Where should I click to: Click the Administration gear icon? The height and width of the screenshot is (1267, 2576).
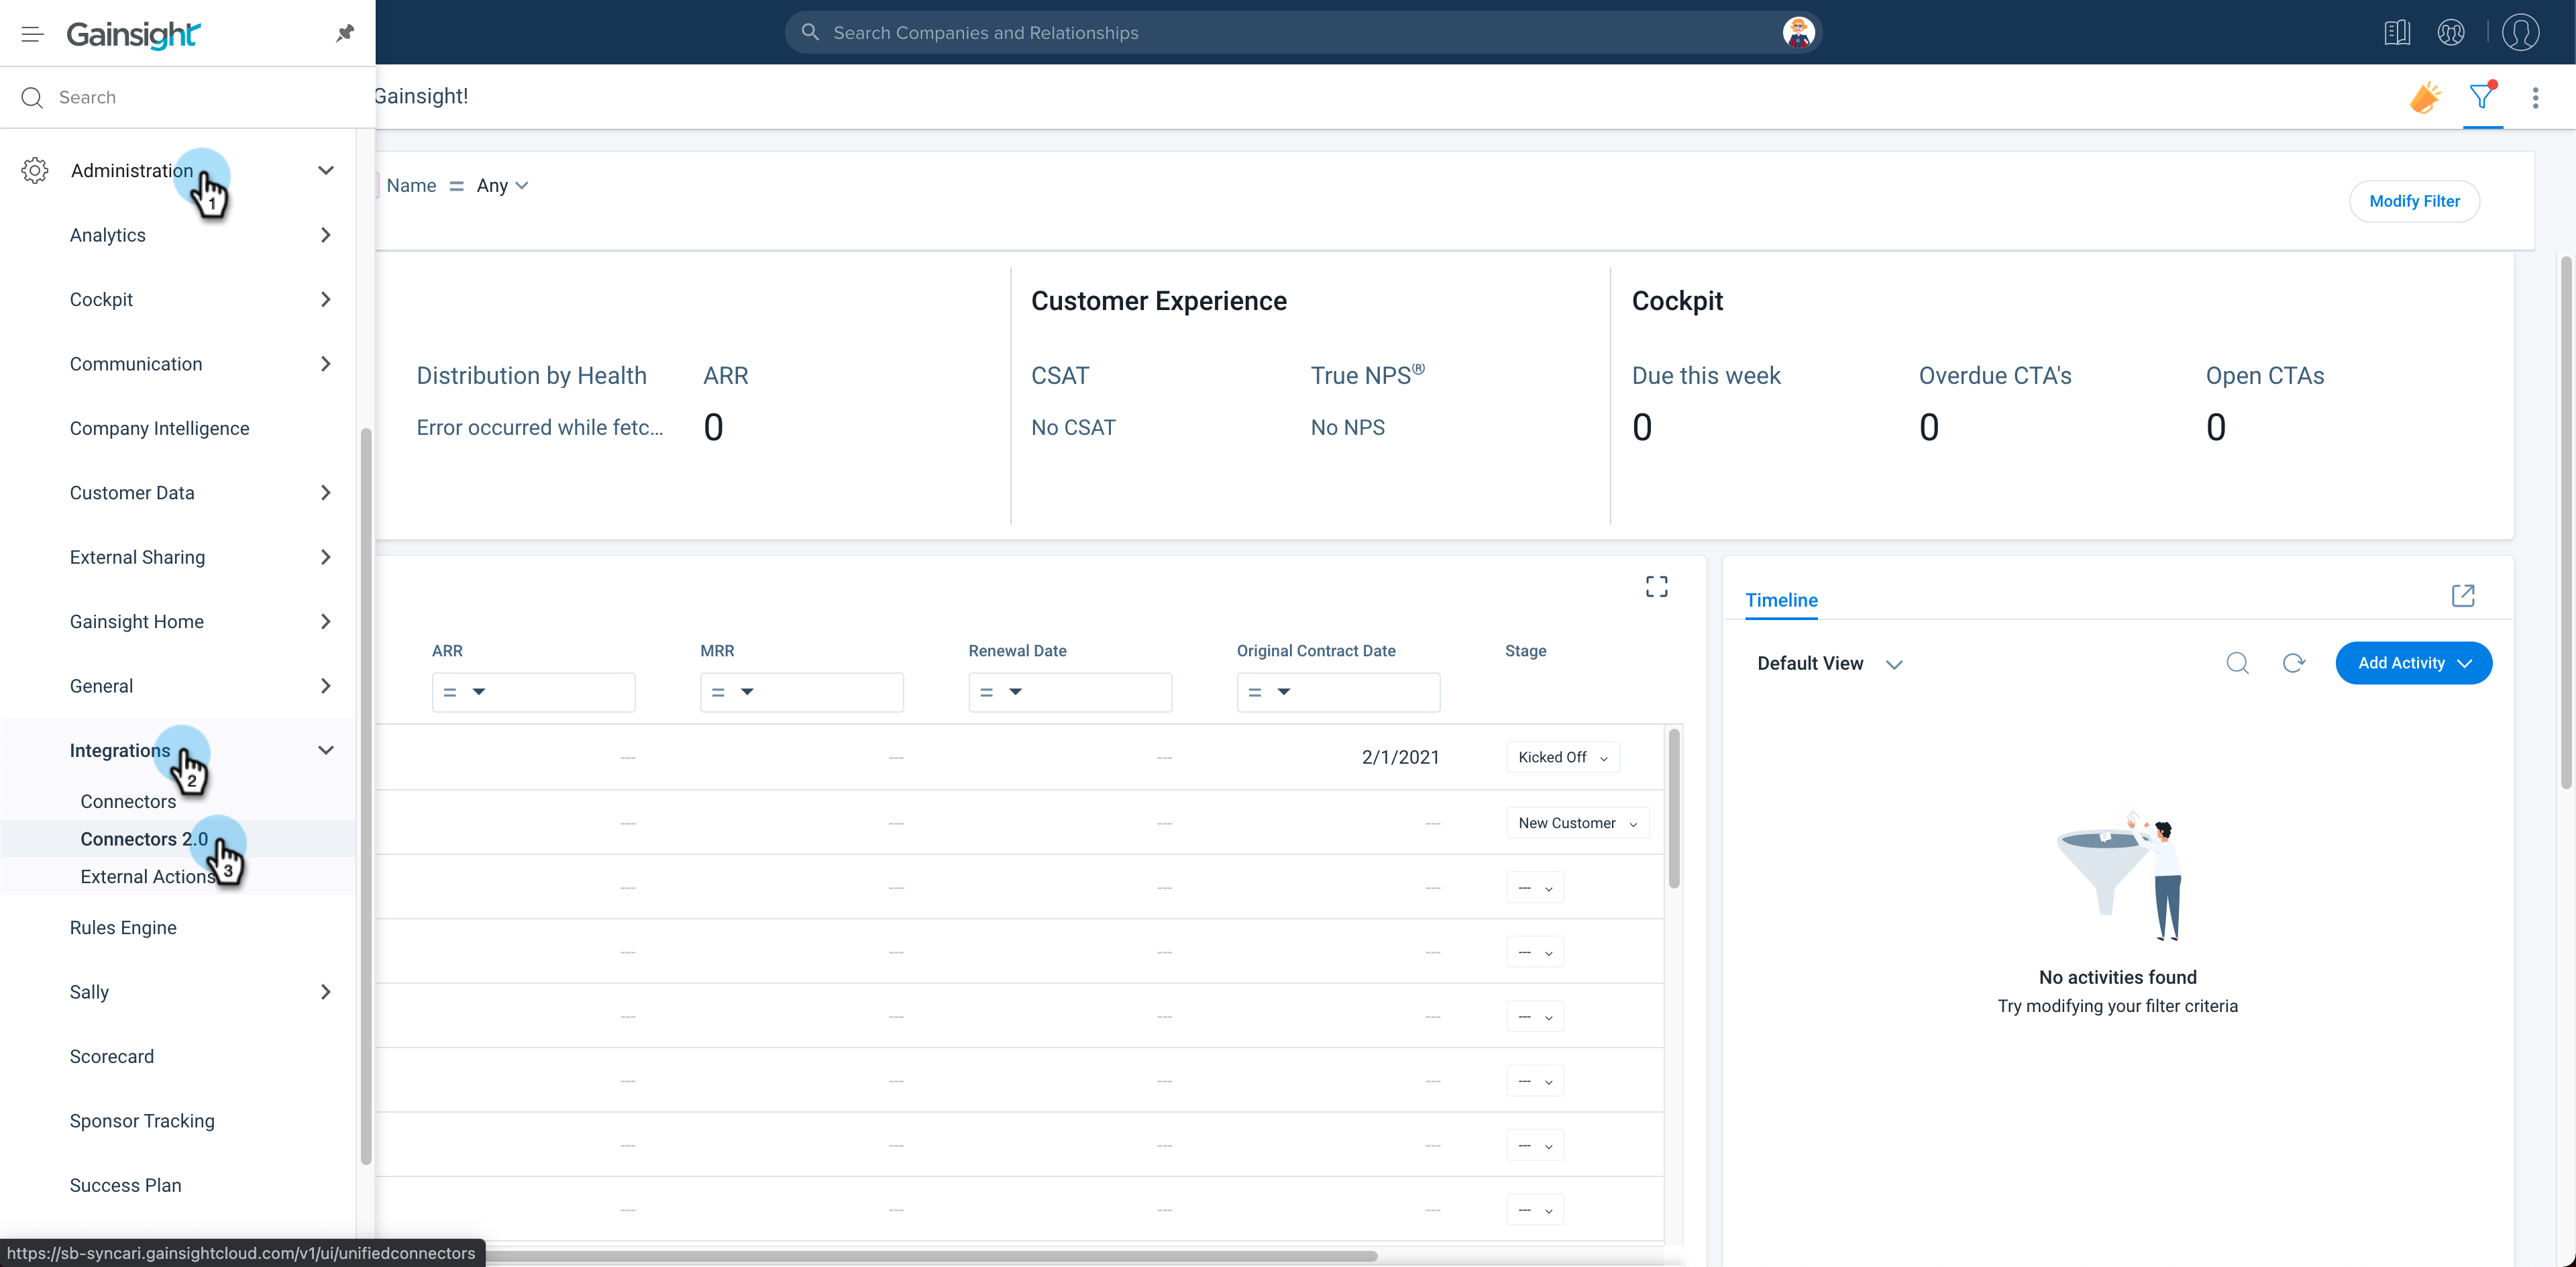click(35, 170)
